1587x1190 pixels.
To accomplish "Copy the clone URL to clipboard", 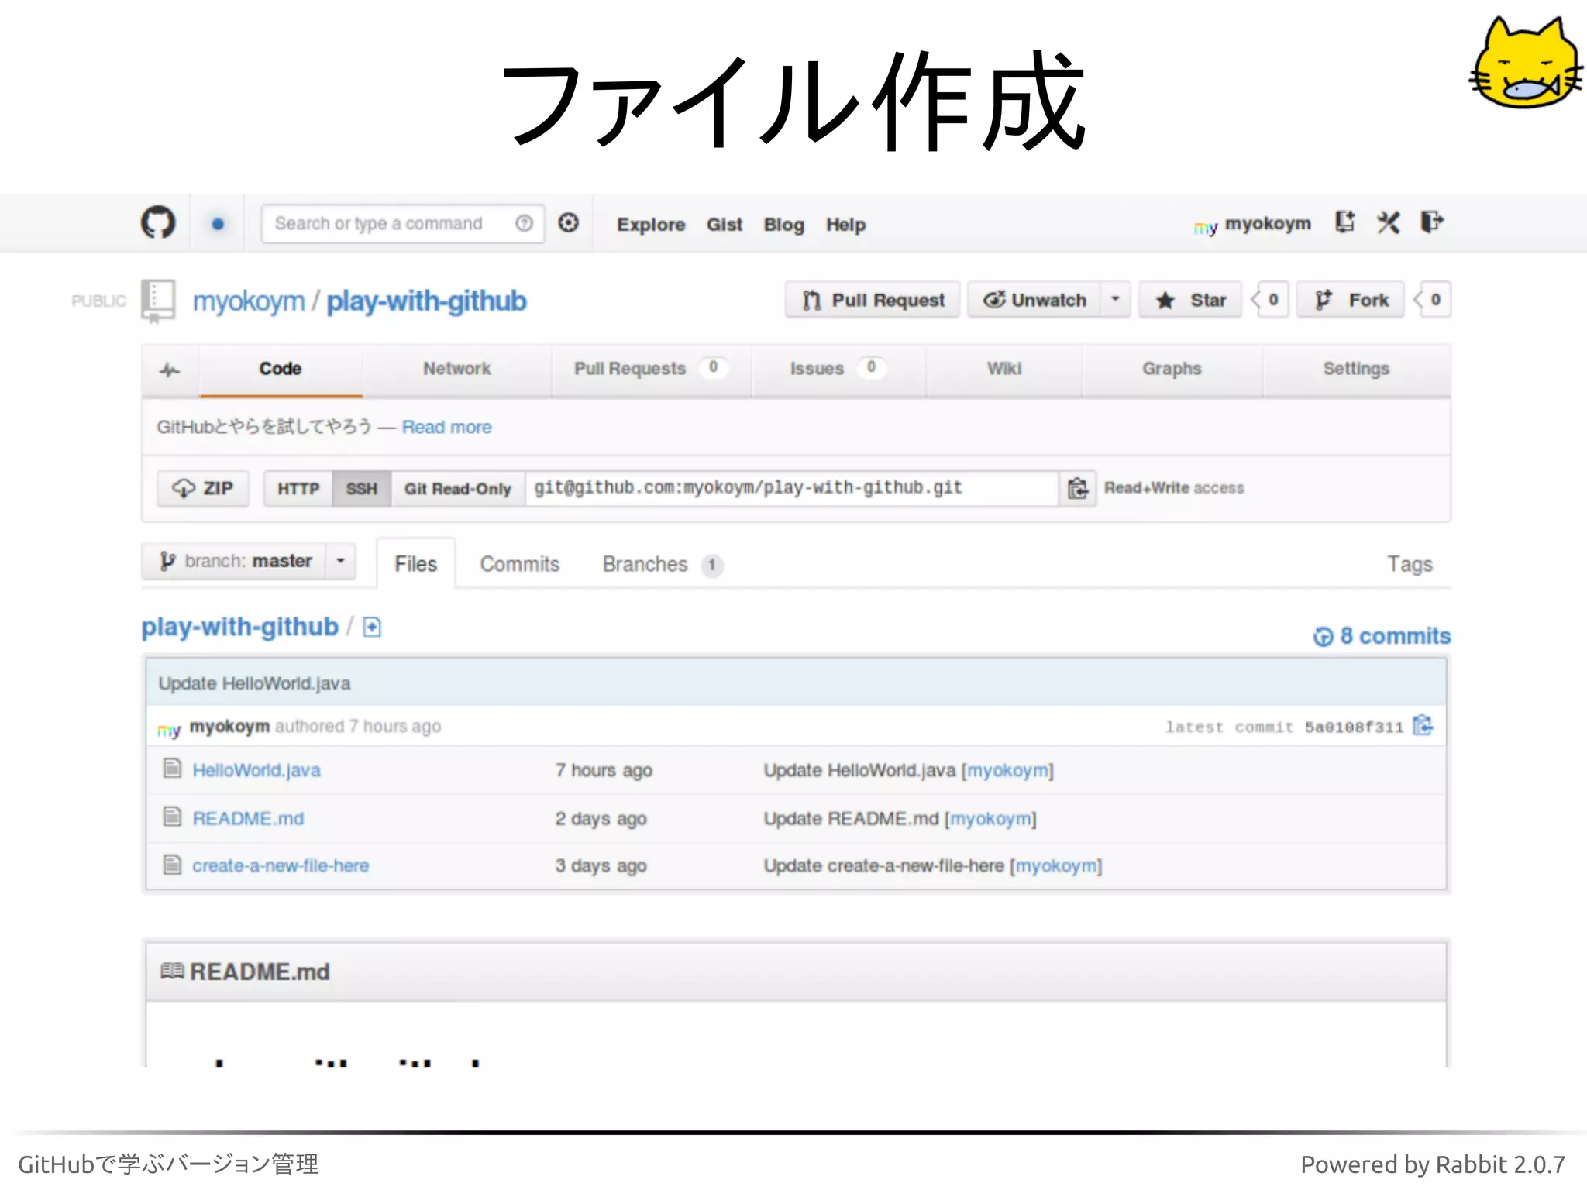I will (1077, 488).
